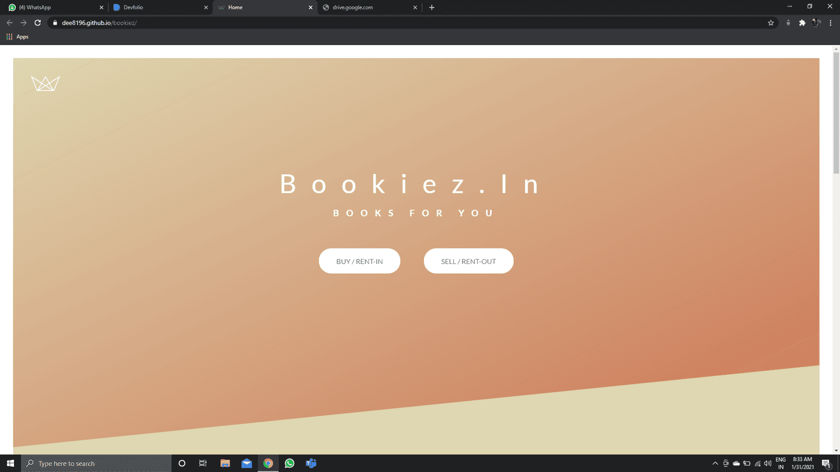The height and width of the screenshot is (472, 840).
Task: Open the Wi-Fi network tray icon
Action: pyautogui.click(x=757, y=463)
